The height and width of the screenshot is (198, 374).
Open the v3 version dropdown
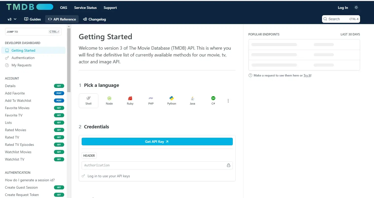(12, 19)
